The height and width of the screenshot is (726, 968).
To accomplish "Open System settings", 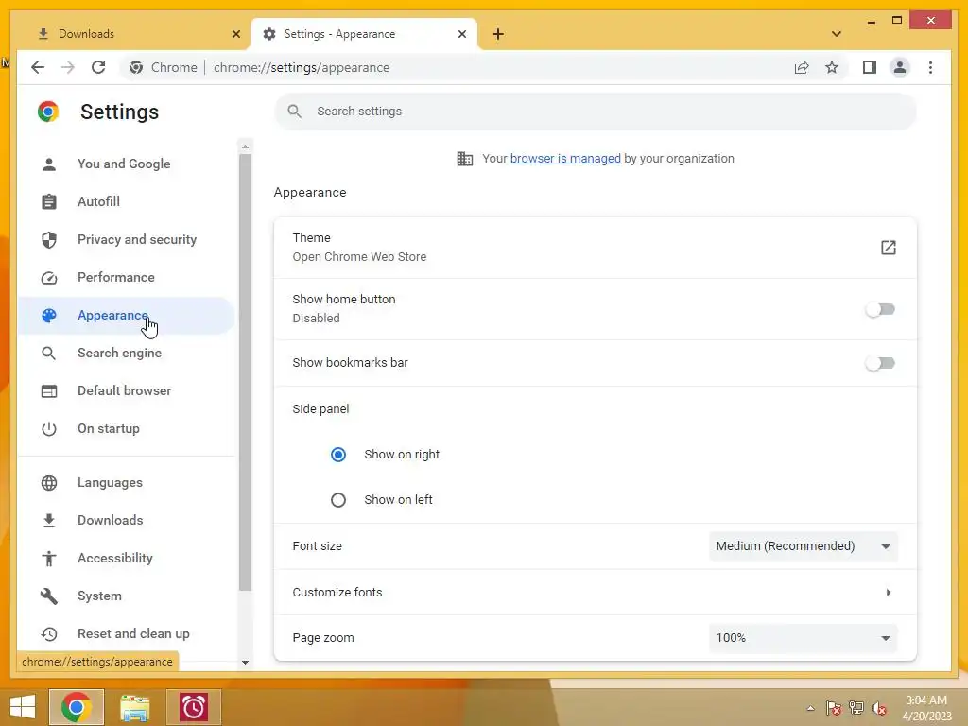I will pos(126,596).
